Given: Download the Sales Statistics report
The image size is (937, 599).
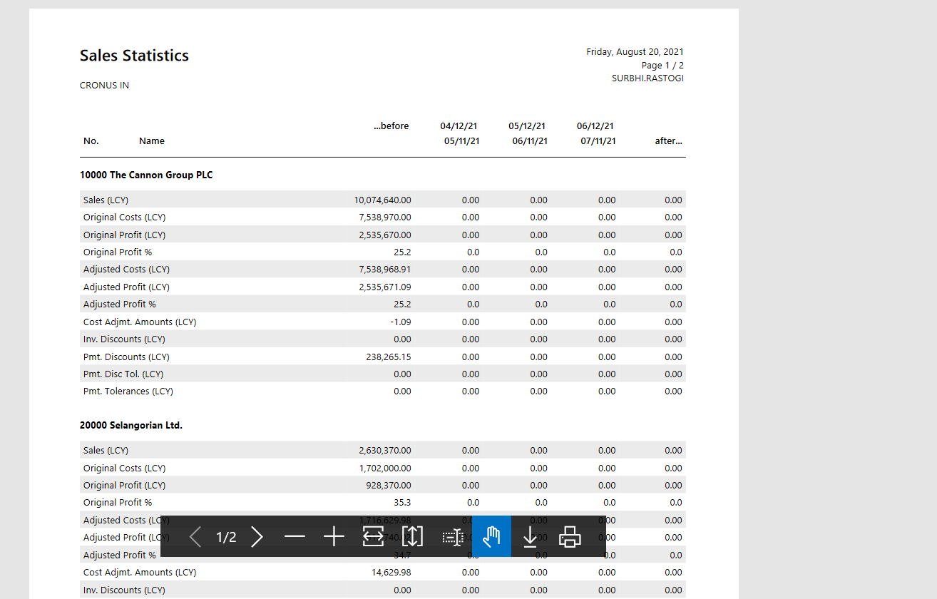Looking at the screenshot, I should coord(530,537).
